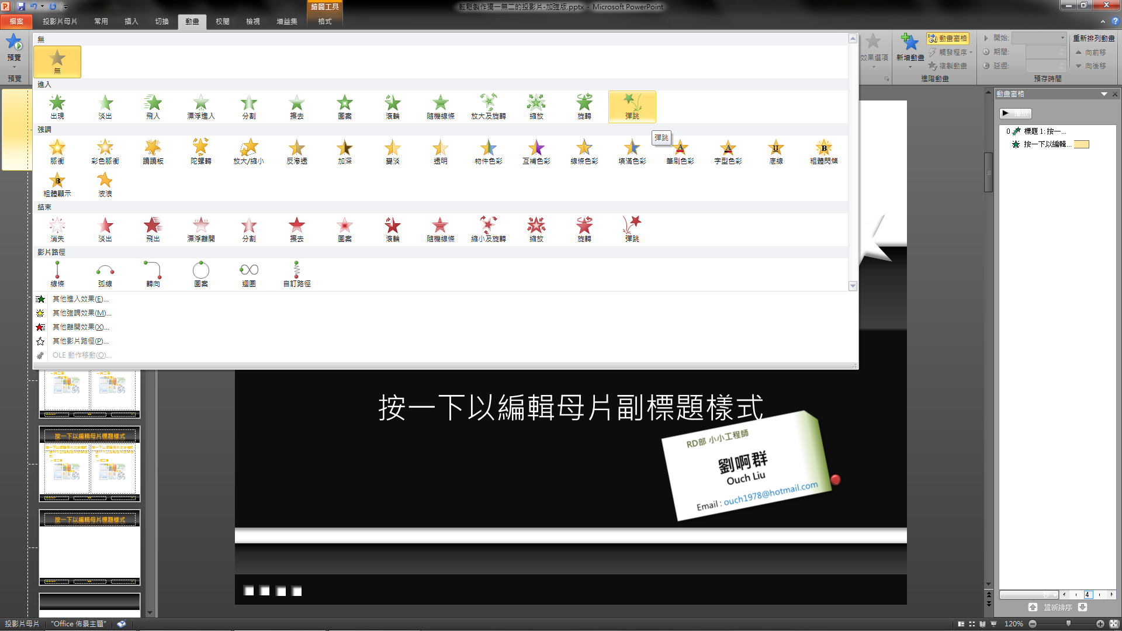This screenshot has height=631, width=1122.
Task: Open the 檔案 file tab
Action: pyautogui.click(x=16, y=22)
